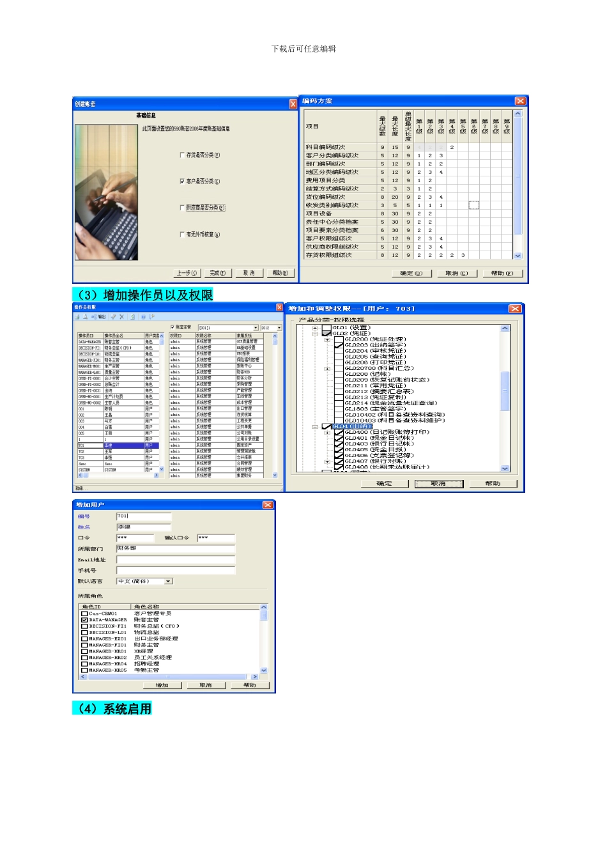Screen dimensions: 607x859
Task: Close the 创建账套 wizard window
Action: 293,104
